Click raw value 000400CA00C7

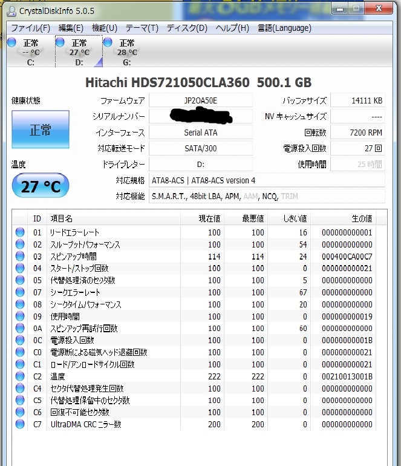point(347,257)
